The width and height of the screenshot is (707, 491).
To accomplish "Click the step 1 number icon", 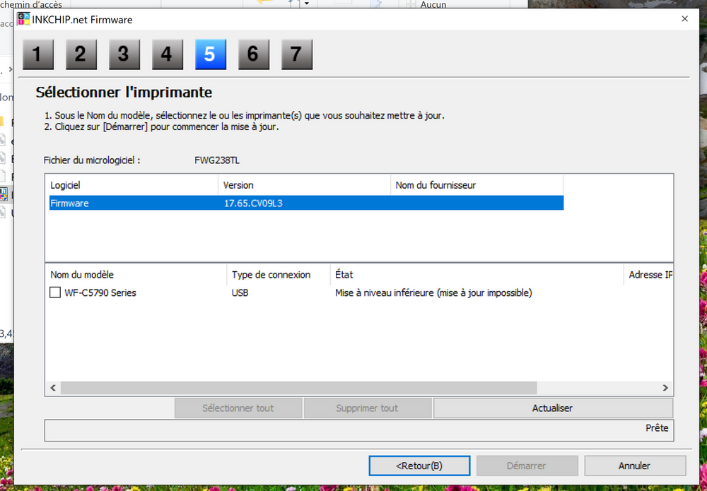I will coord(37,54).
